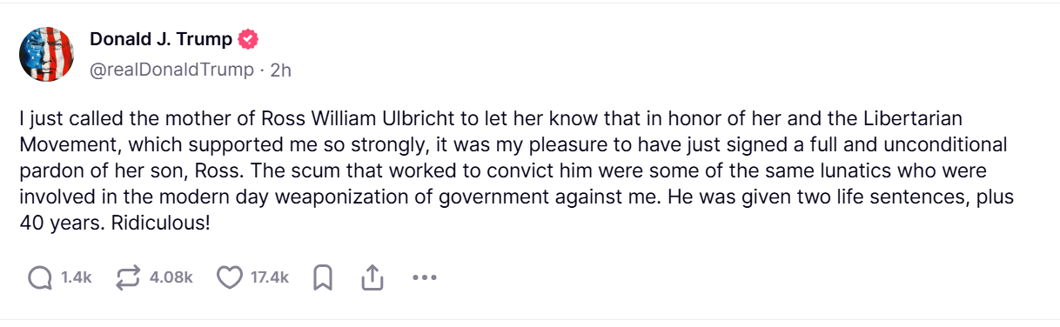Viewport: 1060px width, 327px height.
Task: Open the share upload icon
Action: [372, 277]
